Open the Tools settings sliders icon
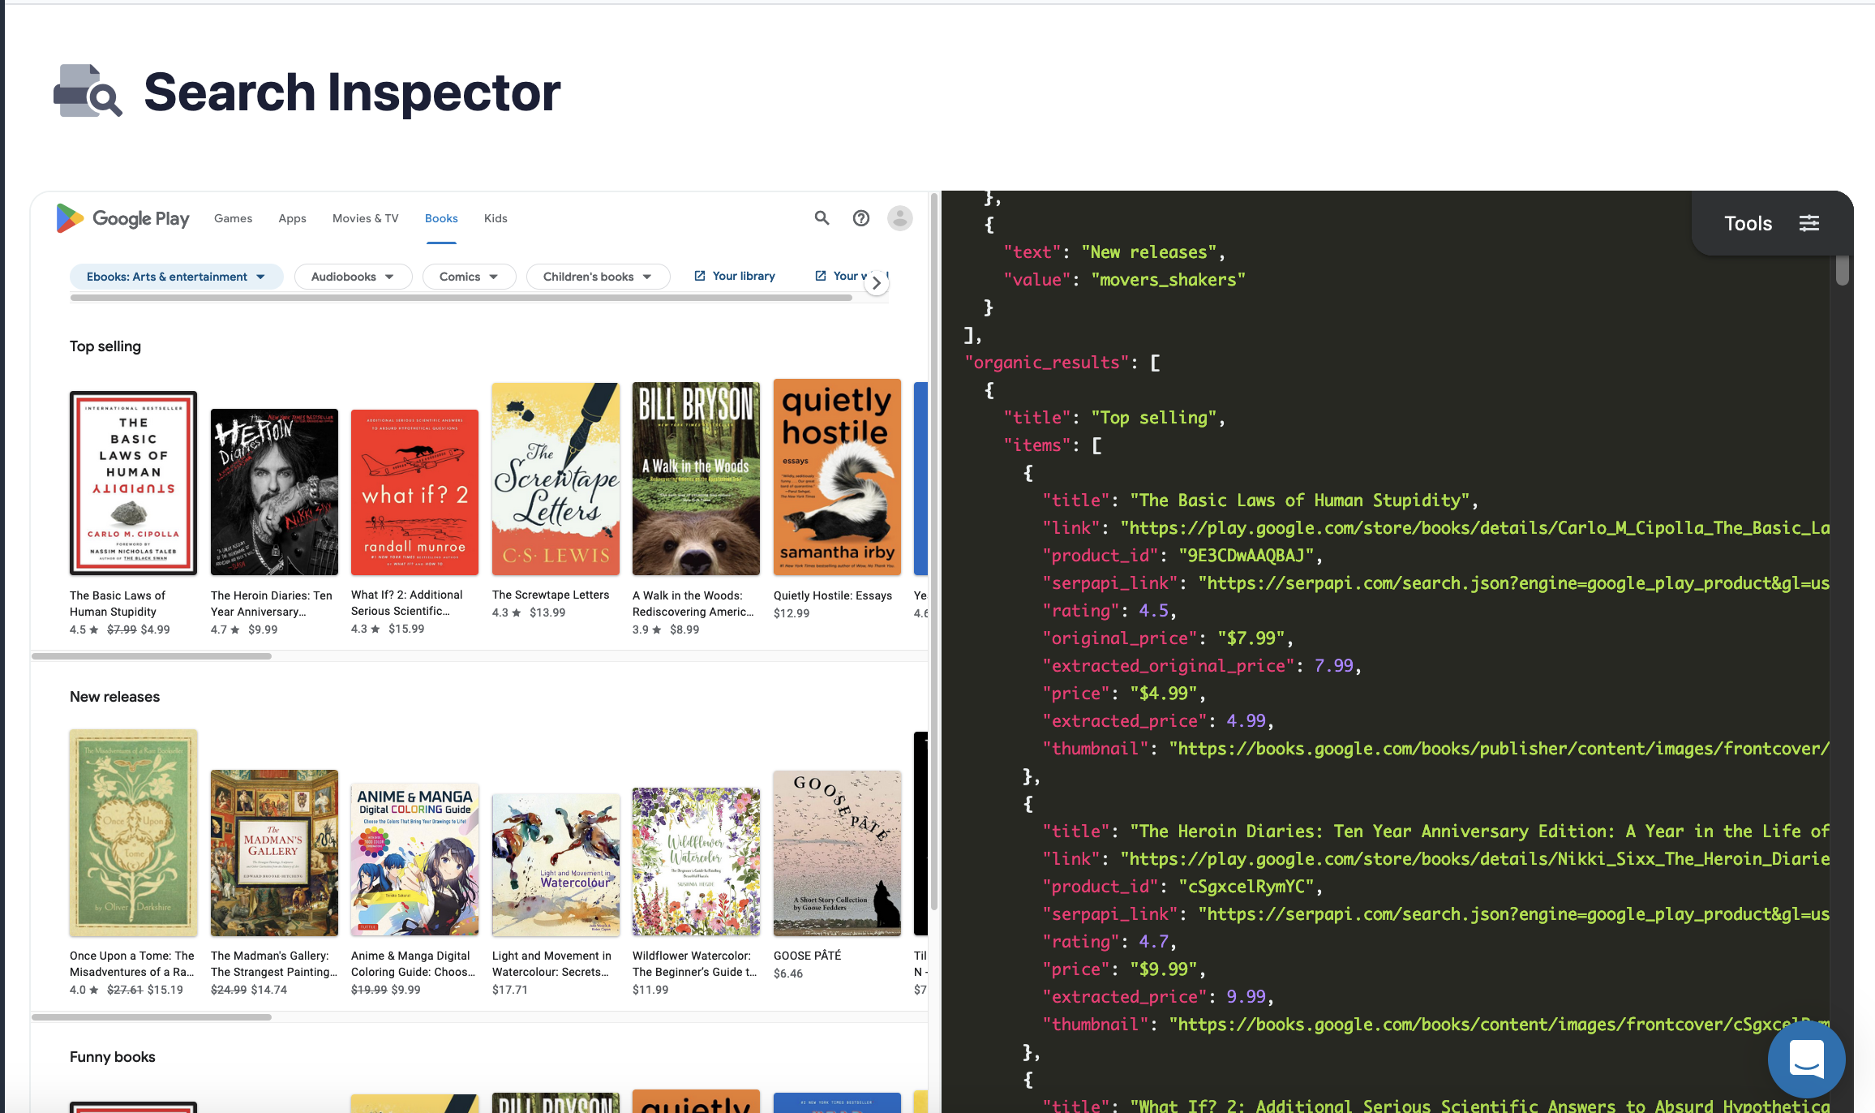This screenshot has height=1113, width=1875. click(1808, 223)
